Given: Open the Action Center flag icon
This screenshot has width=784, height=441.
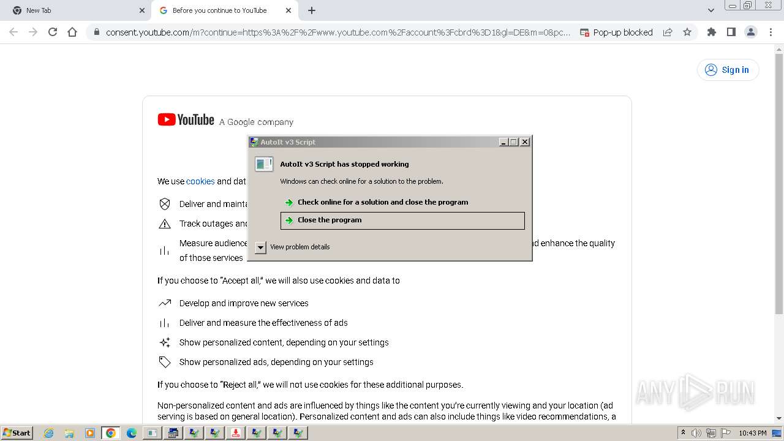Looking at the screenshot, I should tap(726, 433).
